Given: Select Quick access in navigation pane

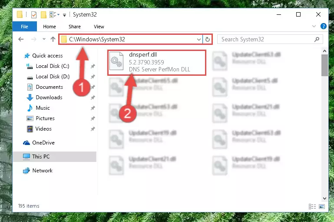Looking at the screenshot, I should click(x=47, y=56).
